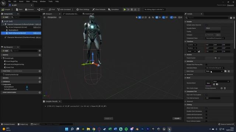Viewport: 236px width, 132px height.
Task: Enable Disable Cloth Simulation checkbox
Action: coord(206,111)
